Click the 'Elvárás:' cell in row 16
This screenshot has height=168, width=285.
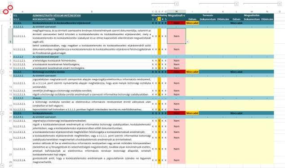tap(92, 98)
